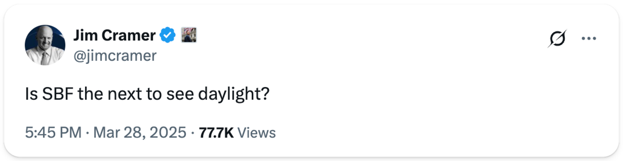Click the word "see" in the tweet
This screenshot has width=623, height=161.
click(180, 94)
